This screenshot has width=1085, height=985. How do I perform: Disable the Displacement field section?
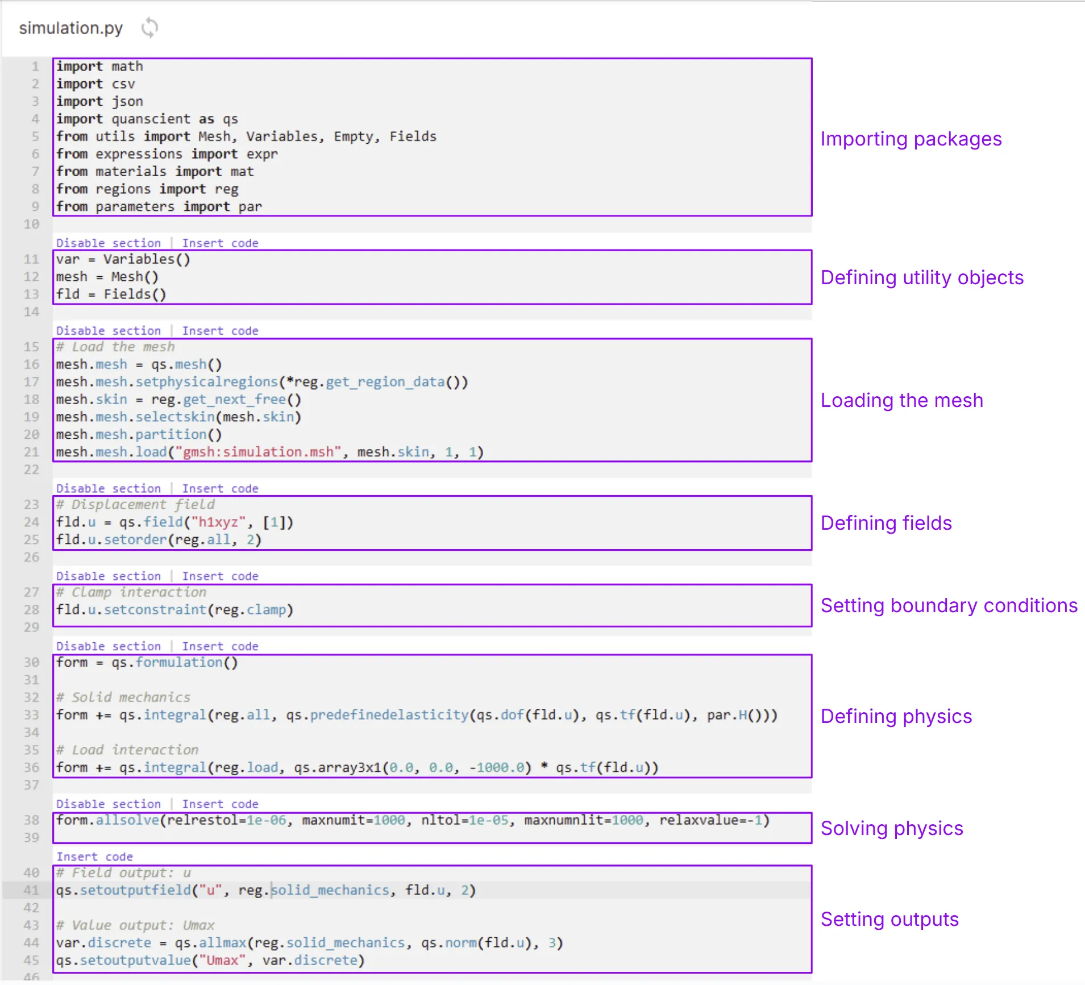pyautogui.click(x=109, y=489)
